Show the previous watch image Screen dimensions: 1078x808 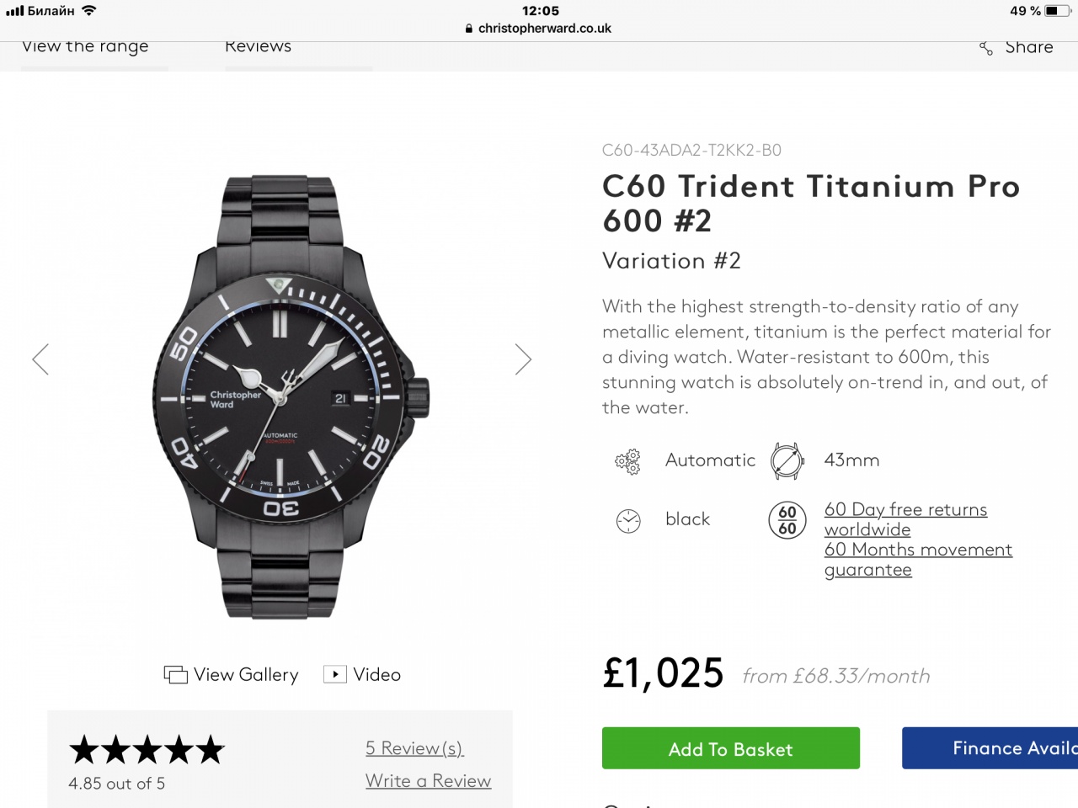point(40,359)
